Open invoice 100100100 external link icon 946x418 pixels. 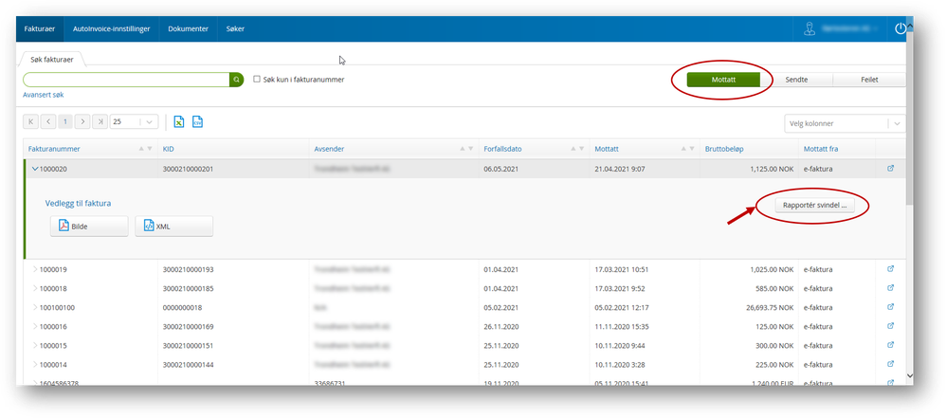pyautogui.click(x=890, y=307)
